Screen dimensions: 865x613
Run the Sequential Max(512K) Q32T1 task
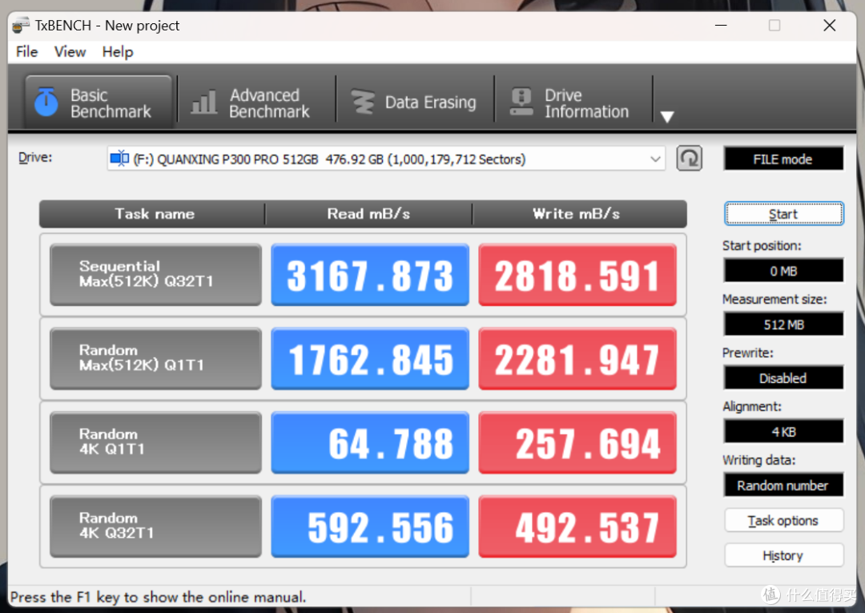(x=155, y=275)
